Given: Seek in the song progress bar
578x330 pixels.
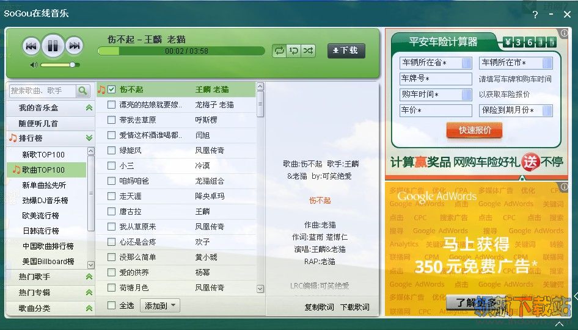Looking at the screenshot, I should tap(181, 51).
